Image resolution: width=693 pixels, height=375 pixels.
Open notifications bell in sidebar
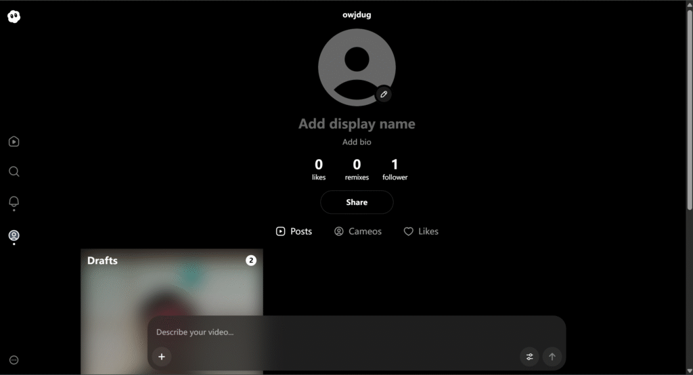click(x=14, y=202)
